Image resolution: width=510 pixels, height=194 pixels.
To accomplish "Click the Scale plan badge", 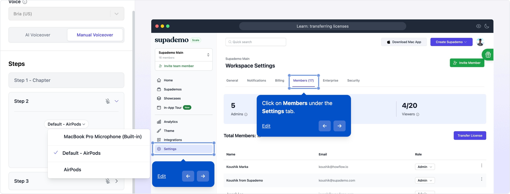I will click(196, 40).
